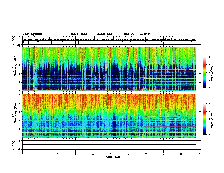Click inside the ch.2 spectrogram panel
The width and height of the screenshot is (224, 173).
pos(109,116)
